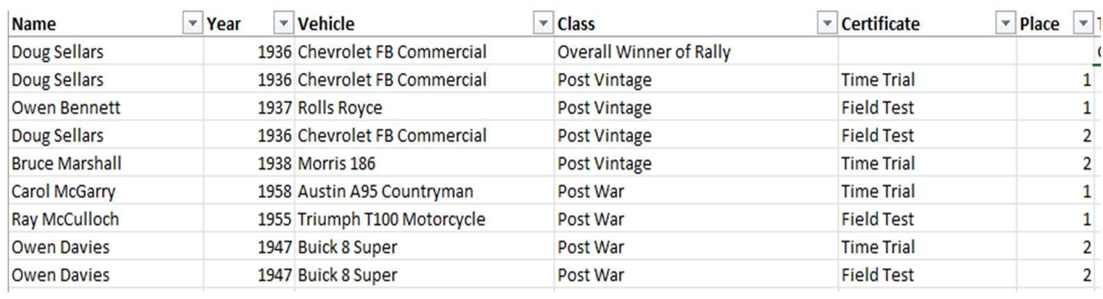
Task: Select the Triumph T100 Motorcycle cell
Action: coord(391,219)
